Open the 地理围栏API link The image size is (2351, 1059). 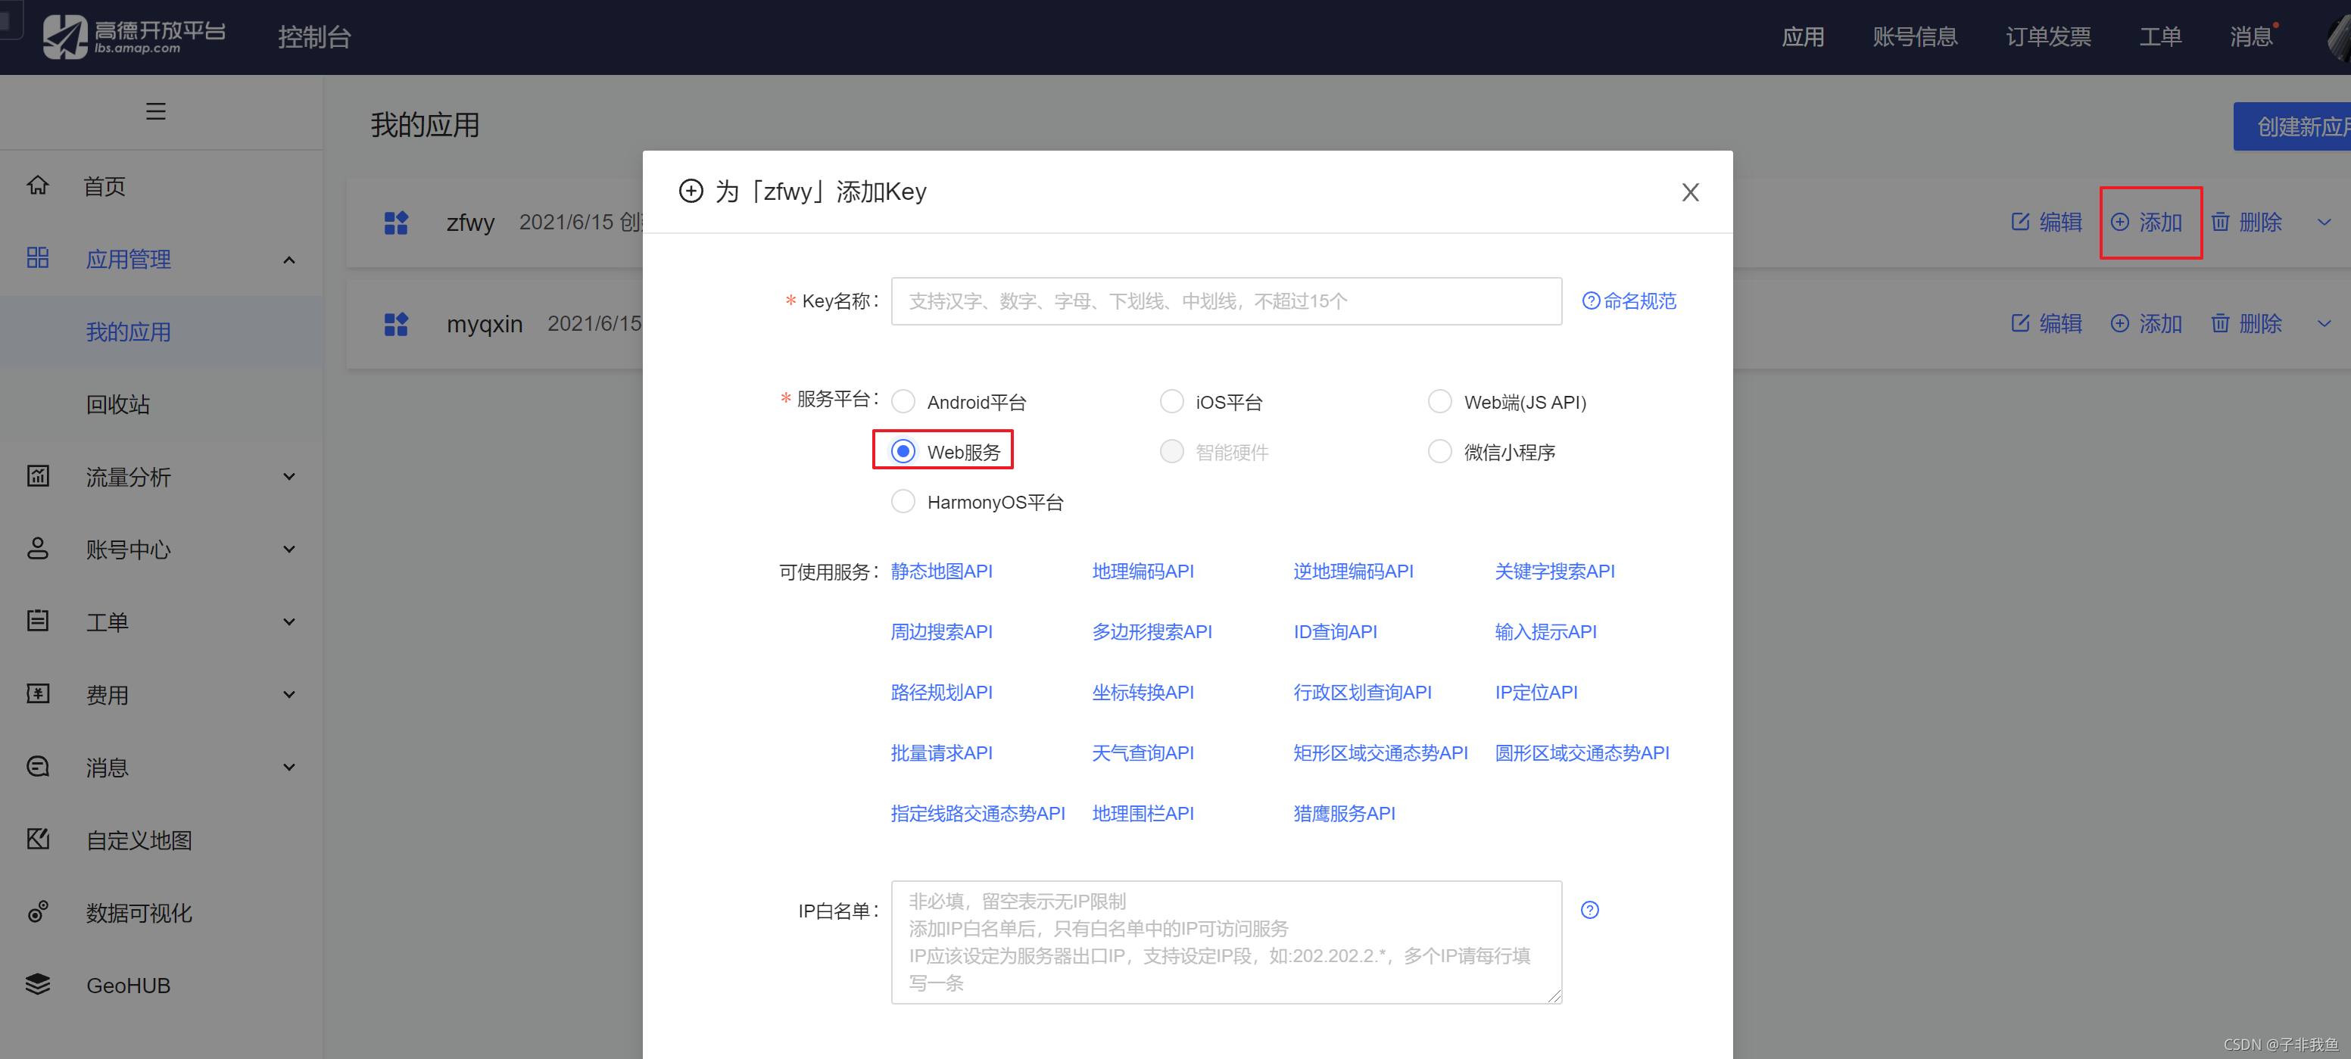[1143, 813]
